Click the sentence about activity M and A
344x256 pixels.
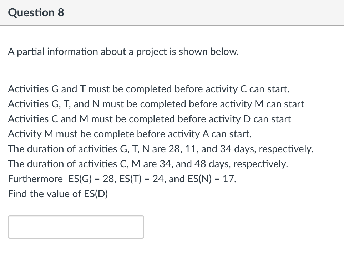click(x=130, y=134)
